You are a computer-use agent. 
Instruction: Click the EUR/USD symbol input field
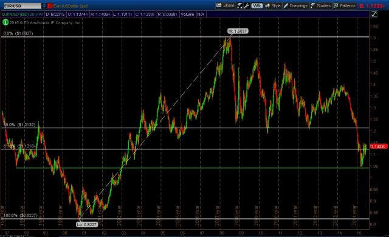(x=22, y=5)
